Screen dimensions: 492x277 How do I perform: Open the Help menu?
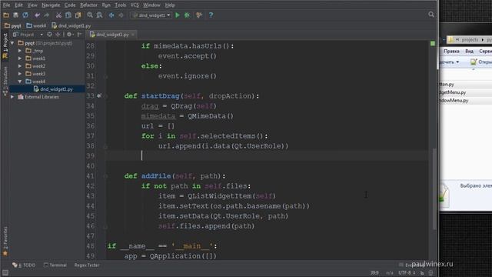point(170,5)
